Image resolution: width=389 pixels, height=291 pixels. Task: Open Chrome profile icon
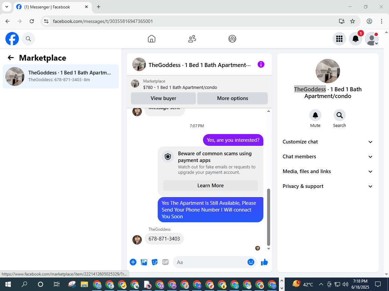369,21
